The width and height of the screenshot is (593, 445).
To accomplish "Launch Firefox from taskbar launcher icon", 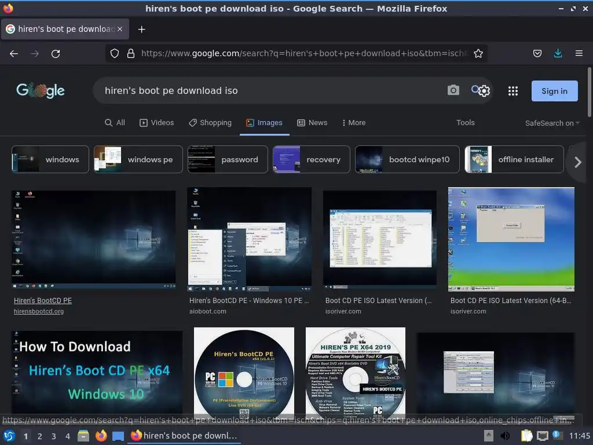I will (x=101, y=436).
